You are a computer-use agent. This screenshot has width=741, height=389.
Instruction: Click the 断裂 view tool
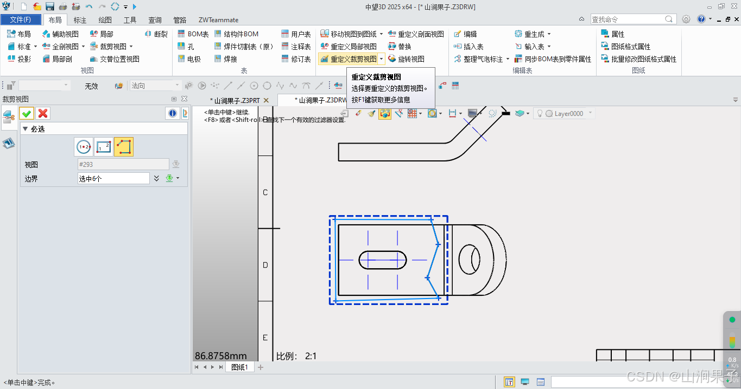point(157,34)
